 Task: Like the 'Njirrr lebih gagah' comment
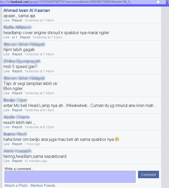coord(6,54)
